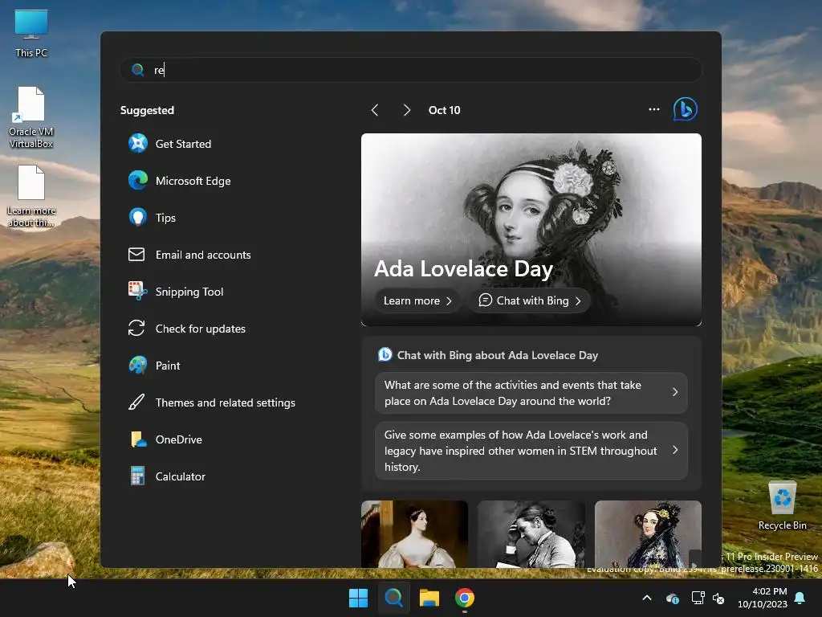822x617 pixels.
Task: Open Windows Start button on taskbar
Action: (359, 598)
